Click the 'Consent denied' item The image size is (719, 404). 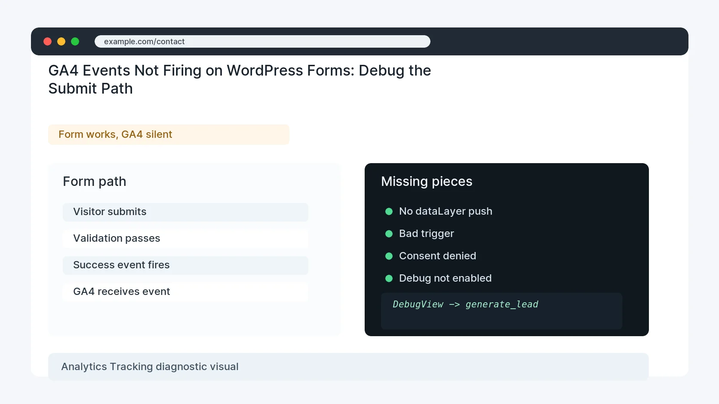[437, 256]
